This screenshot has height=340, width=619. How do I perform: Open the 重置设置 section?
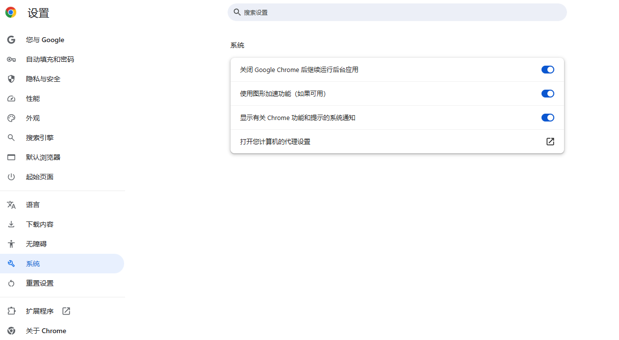pos(40,283)
